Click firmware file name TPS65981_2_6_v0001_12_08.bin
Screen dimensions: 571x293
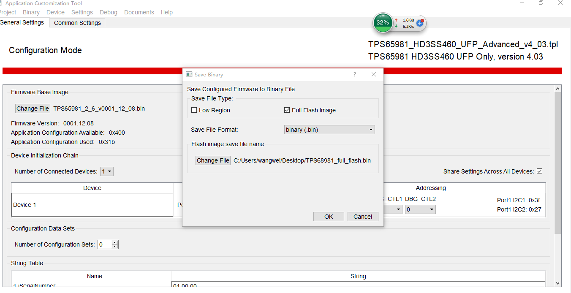pos(99,109)
